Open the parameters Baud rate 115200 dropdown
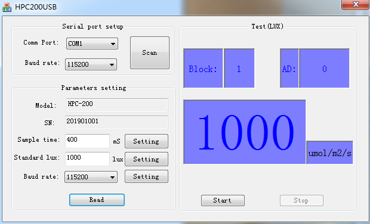 (x=91, y=177)
